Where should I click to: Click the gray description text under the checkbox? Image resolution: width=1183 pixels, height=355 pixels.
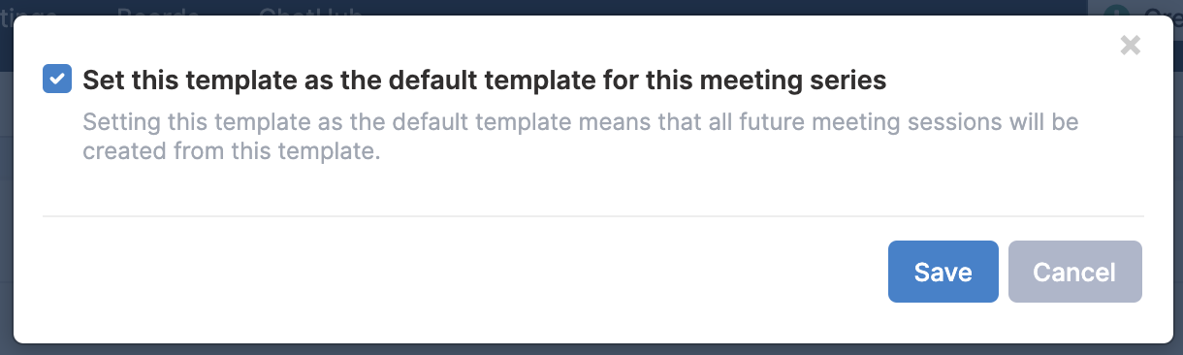[x=581, y=139]
